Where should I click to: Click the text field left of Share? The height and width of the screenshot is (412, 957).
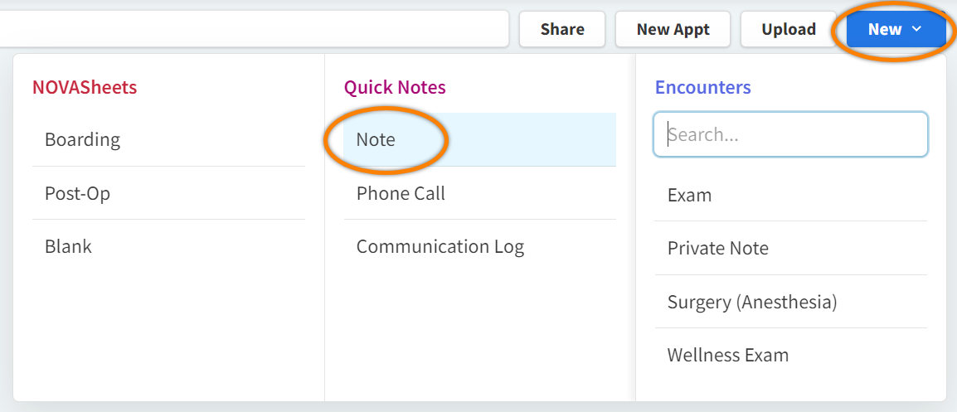(249, 29)
